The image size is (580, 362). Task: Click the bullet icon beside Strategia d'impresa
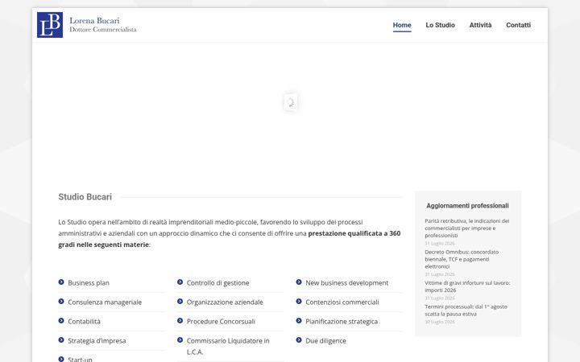pyautogui.click(x=61, y=339)
